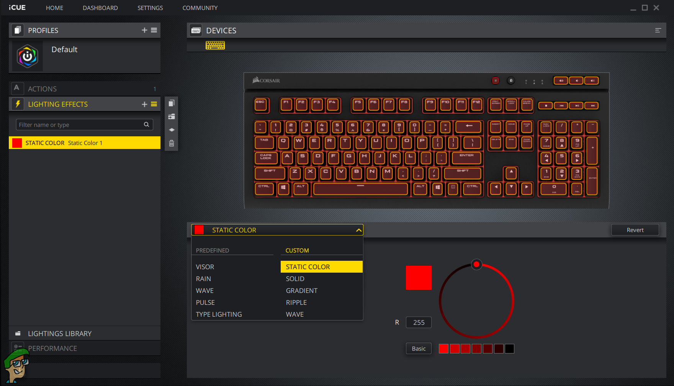Click the mute key on the keyboard
Screen dimensions: 674x386
pyautogui.click(x=561, y=80)
